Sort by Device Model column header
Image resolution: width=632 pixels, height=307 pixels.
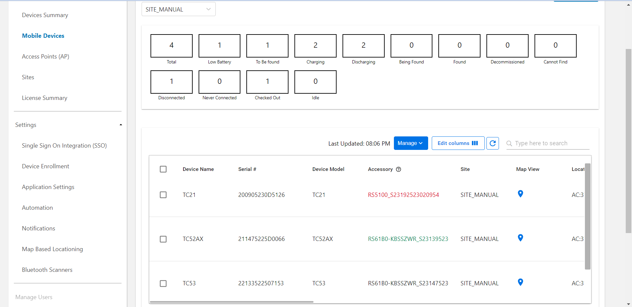tap(328, 169)
